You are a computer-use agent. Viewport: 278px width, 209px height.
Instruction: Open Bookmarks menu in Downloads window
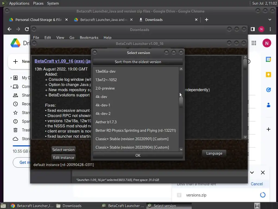coord(89,38)
